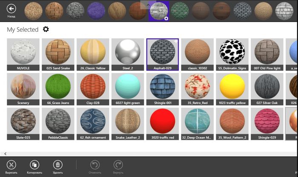Select the Steel_2 metal material
Image resolution: width=298 pixels, height=177 pixels.
click(x=128, y=54)
